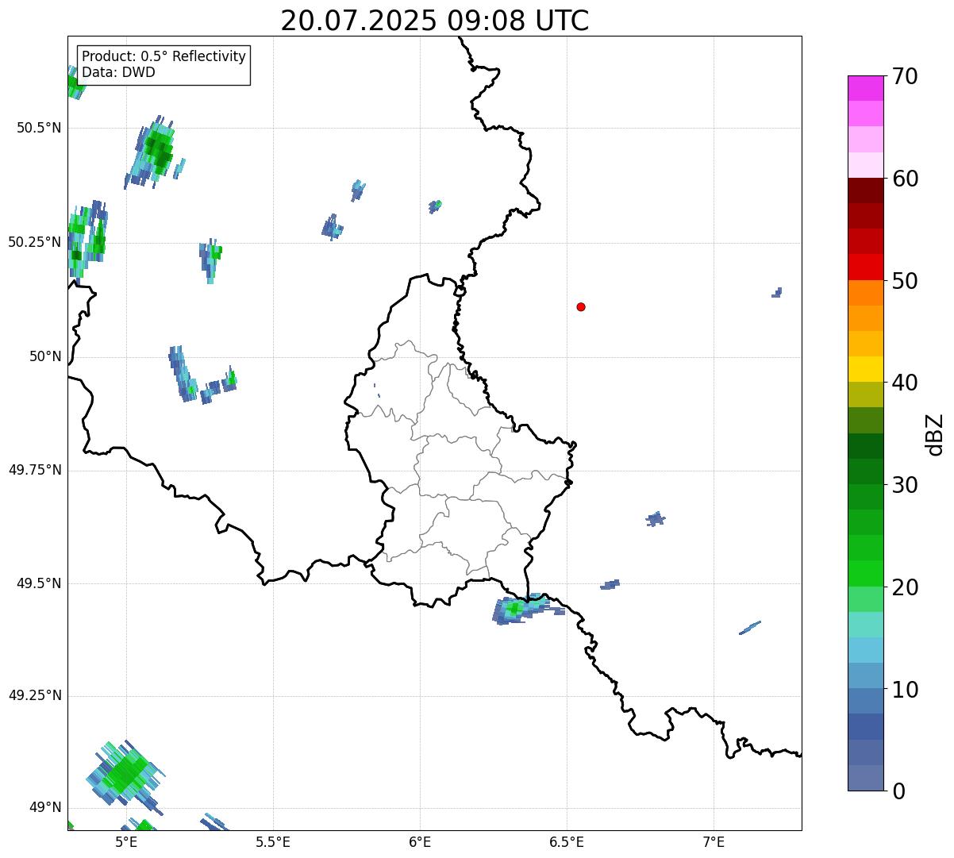Screen dimensions: 954x858
Task: Click the 49.25°N latitude tick label
Action: [35, 695]
